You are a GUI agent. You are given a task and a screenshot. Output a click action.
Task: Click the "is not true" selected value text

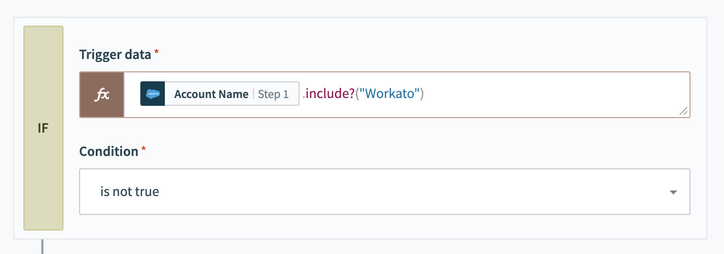(130, 192)
